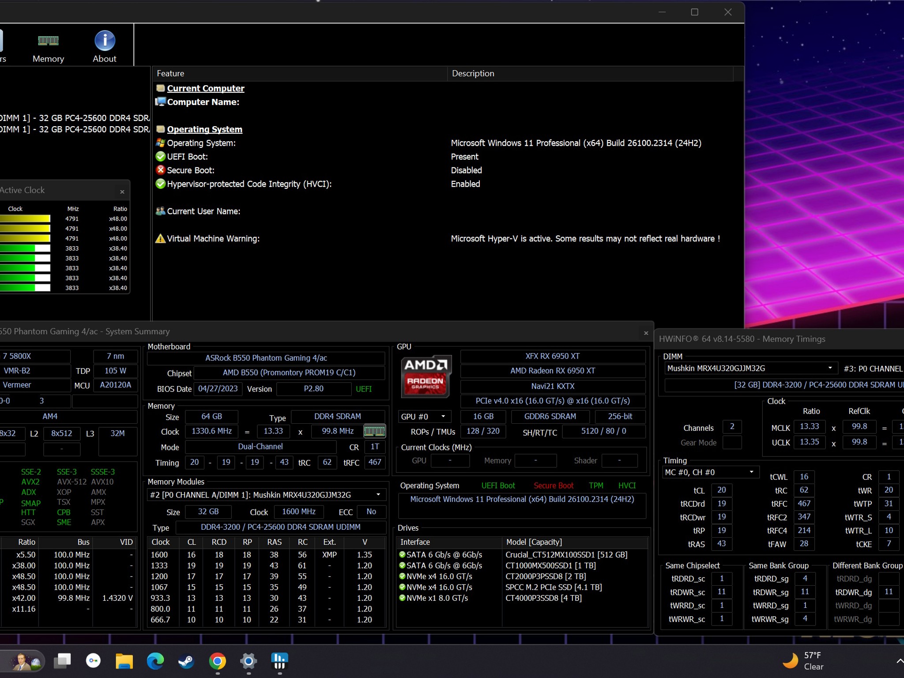Open the MC #0, CH #0 timing dropdown
Screen dimensions: 904x678
click(710, 472)
